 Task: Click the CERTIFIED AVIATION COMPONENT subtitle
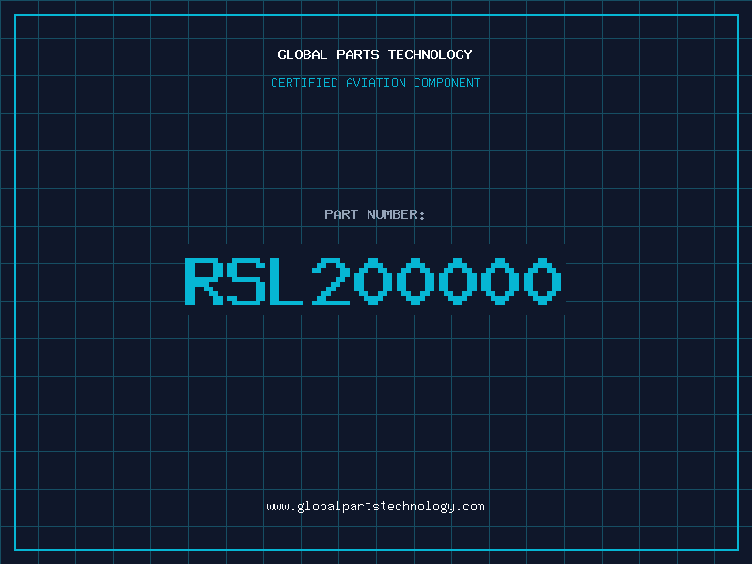pyautogui.click(x=375, y=83)
